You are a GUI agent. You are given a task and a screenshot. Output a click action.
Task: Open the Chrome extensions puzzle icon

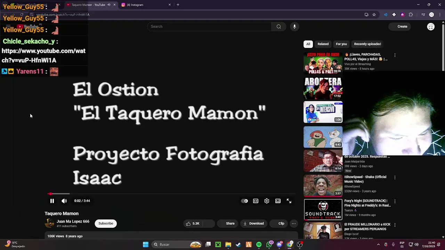coord(411,15)
